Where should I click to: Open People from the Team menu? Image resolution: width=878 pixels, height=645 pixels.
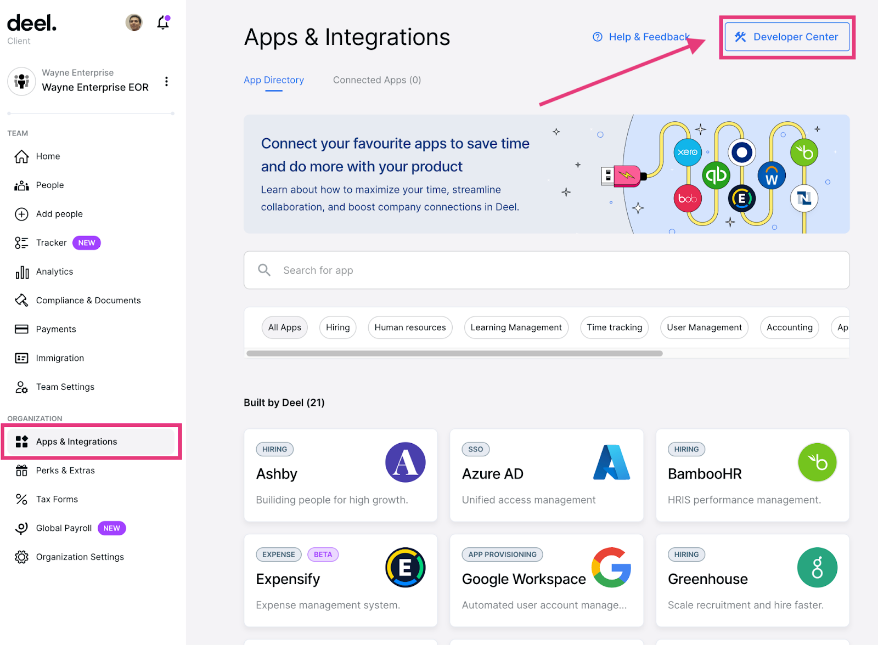tap(50, 185)
